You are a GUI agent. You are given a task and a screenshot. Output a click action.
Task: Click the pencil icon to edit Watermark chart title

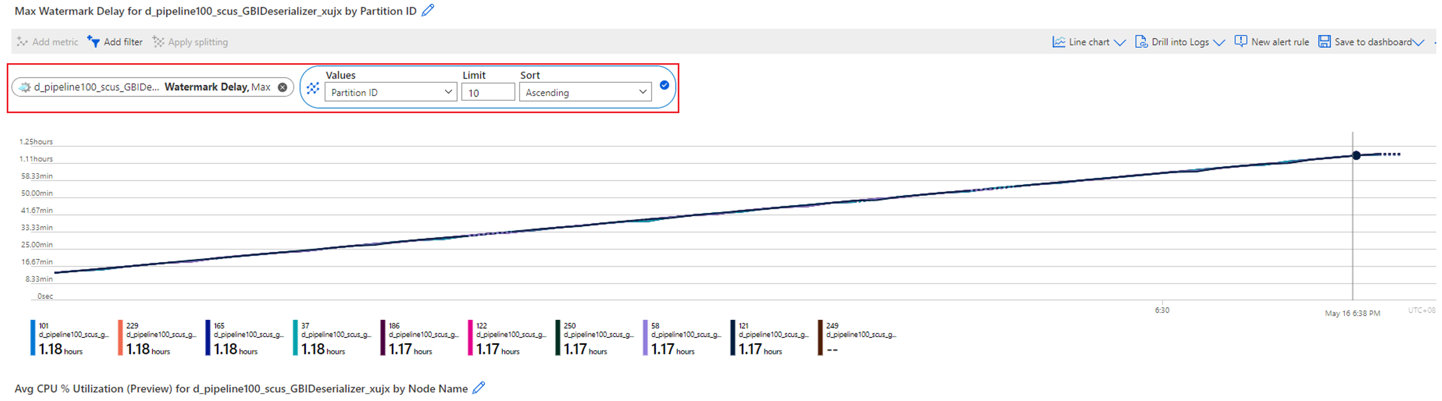point(428,11)
